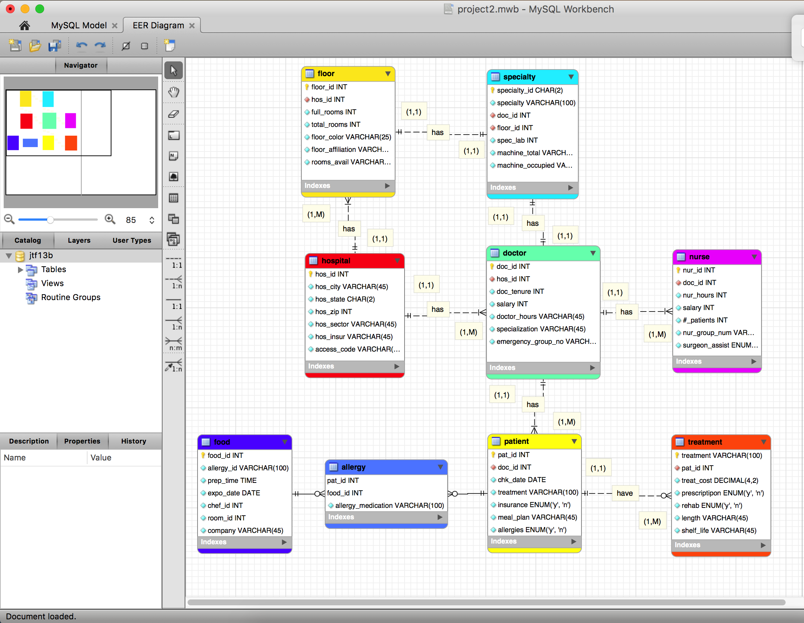The width and height of the screenshot is (804, 623).
Task: Click the zoom value 85 field
Action: coord(131,220)
